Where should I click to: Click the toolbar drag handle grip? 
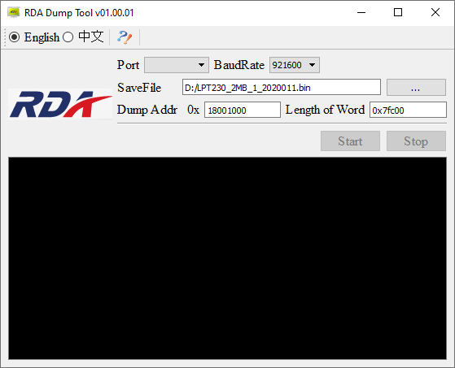[4, 37]
